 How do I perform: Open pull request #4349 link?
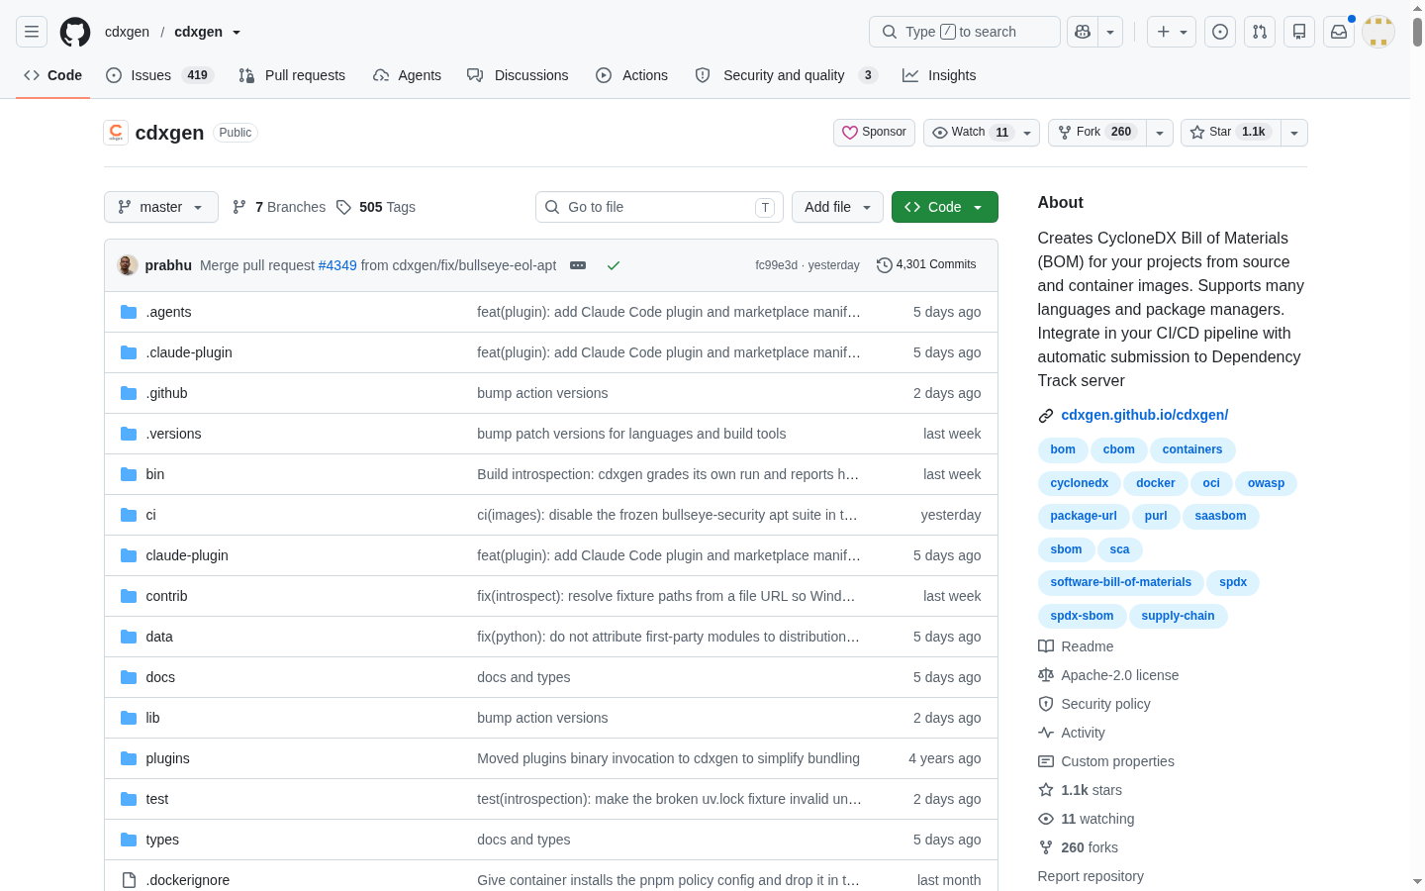point(337,265)
